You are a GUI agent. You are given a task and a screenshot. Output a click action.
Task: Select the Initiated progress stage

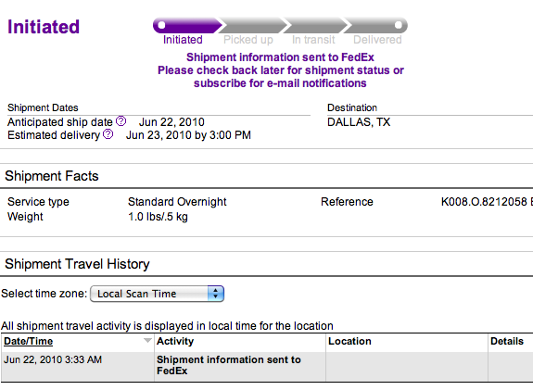(x=183, y=40)
